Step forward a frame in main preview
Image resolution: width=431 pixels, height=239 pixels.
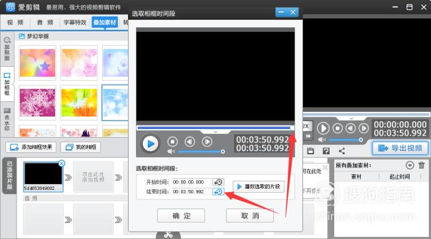point(363,128)
